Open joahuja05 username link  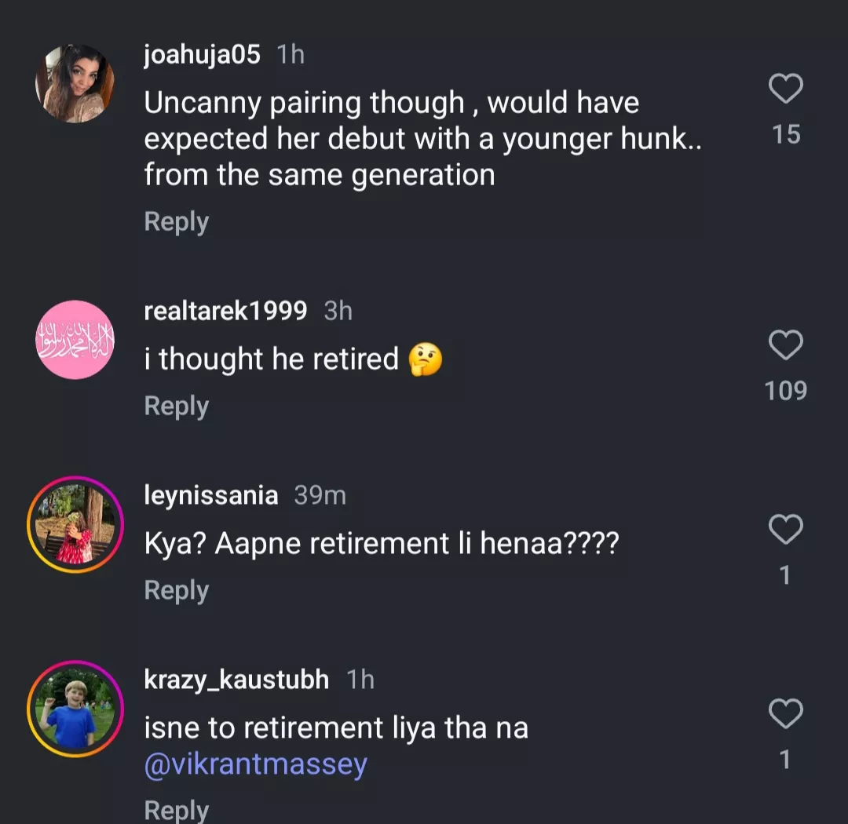pyautogui.click(x=202, y=57)
